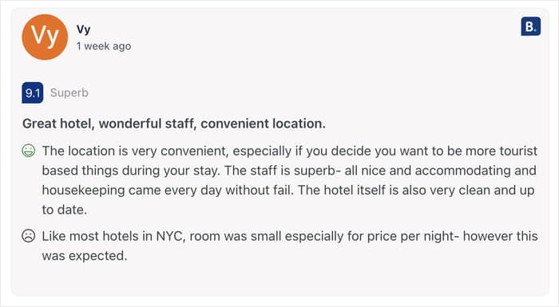Click the 'was expected.' final line
Viewport: 559px width, 307px height.
[85, 256]
